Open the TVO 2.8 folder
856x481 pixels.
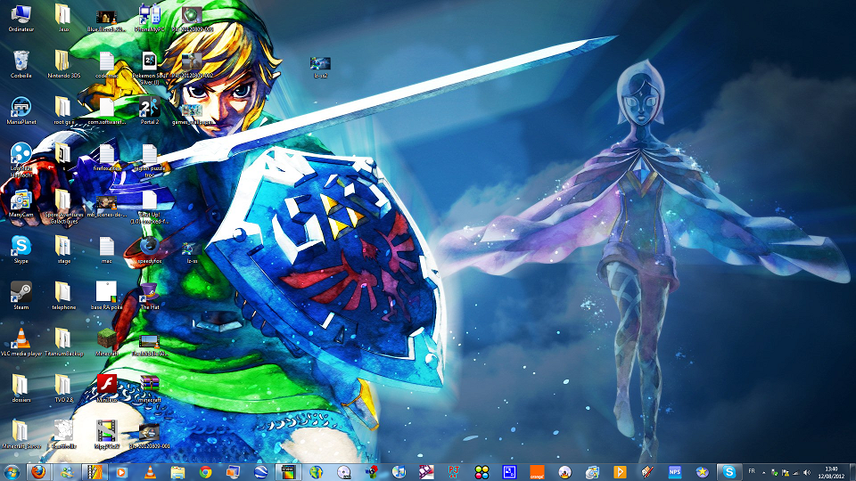click(x=63, y=388)
